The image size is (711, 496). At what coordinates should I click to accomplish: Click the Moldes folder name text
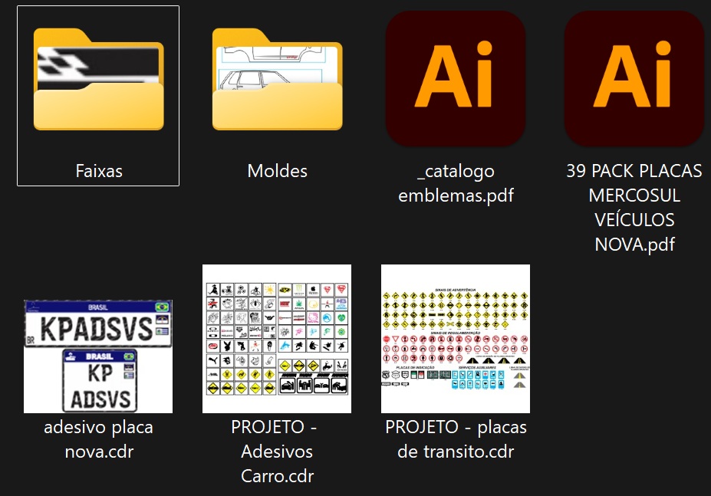point(277,171)
